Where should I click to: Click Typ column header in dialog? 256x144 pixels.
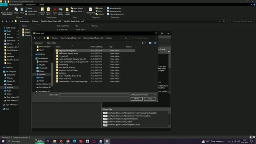[117, 47]
